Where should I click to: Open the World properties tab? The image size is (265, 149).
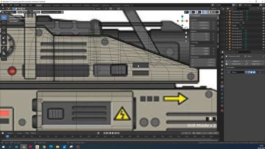(222, 78)
